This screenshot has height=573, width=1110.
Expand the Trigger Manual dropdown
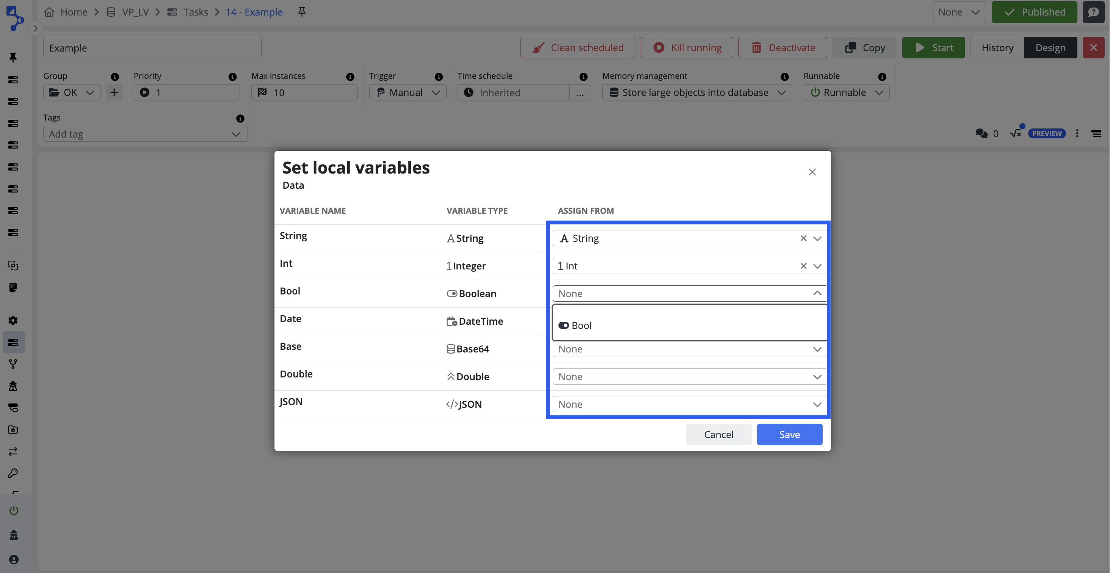tap(408, 92)
